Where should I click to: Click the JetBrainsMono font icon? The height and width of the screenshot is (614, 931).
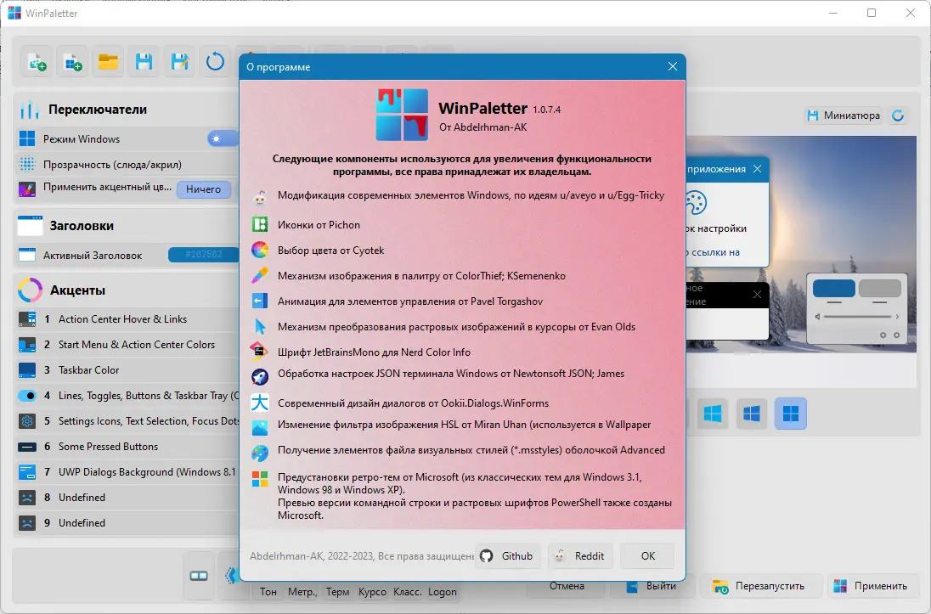pyautogui.click(x=259, y=352)
